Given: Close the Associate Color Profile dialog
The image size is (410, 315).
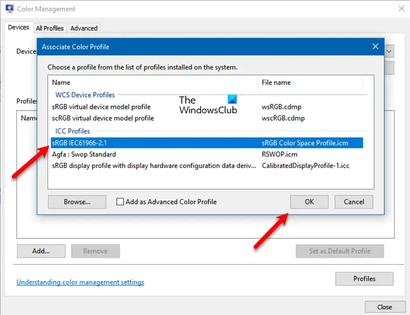Looking at the screenshot, I should 375,46.
